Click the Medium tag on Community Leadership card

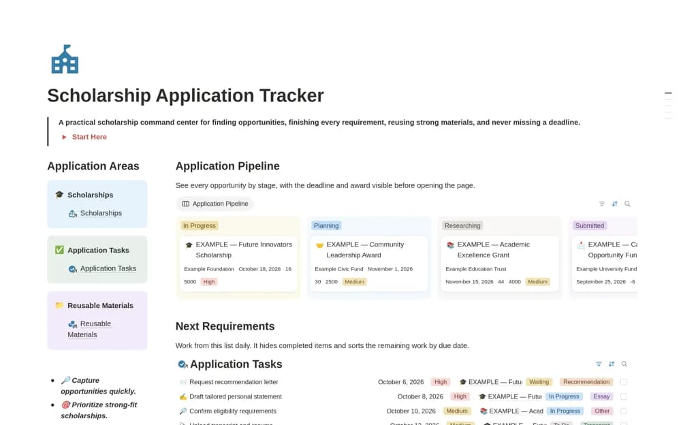point(354,281)
